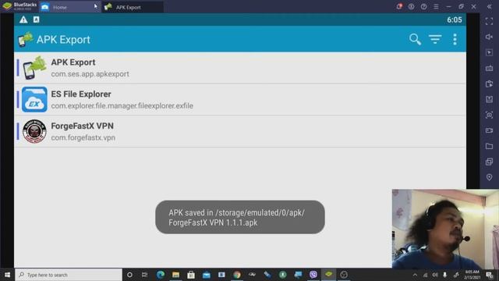
Task: Tap the keyboard status bar notification
Action: [36, 20]
